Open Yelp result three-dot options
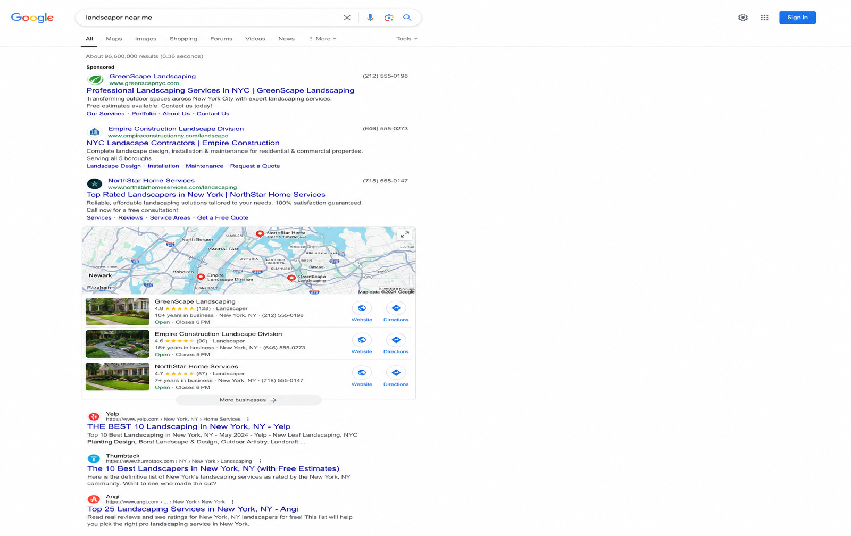 248,419
